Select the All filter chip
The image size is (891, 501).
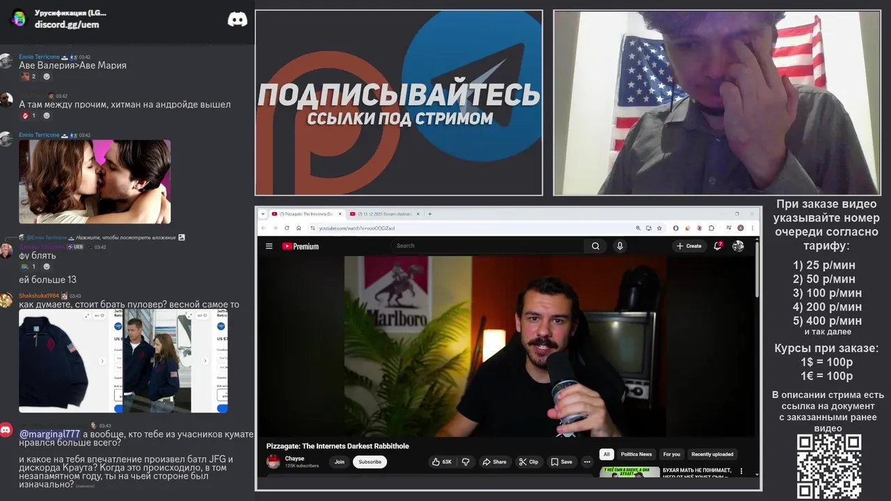pyautogui.click(x=606, y=454)
